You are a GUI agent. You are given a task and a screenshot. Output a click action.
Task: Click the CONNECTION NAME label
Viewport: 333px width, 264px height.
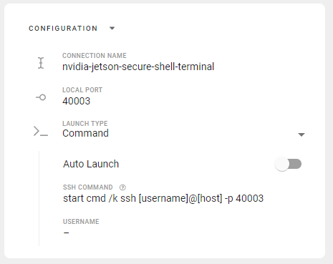[x=95, y=56]
